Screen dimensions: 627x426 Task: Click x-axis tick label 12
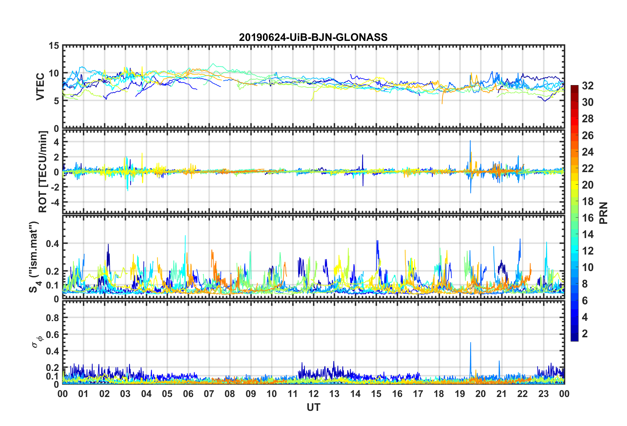pos(313,394)
